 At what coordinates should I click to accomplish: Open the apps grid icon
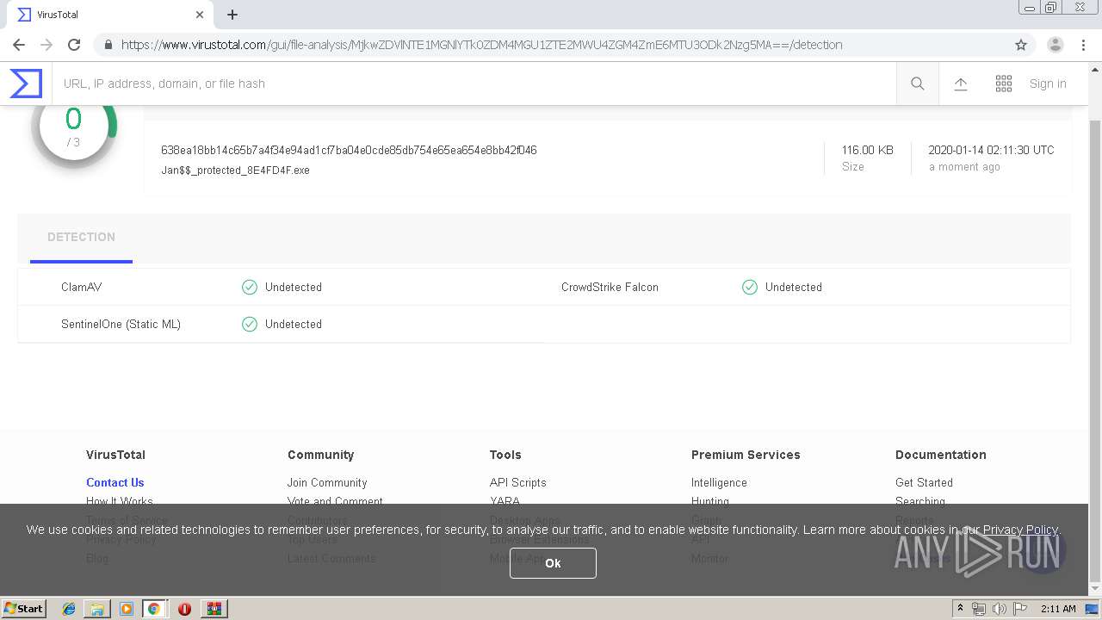point(1004,84)
